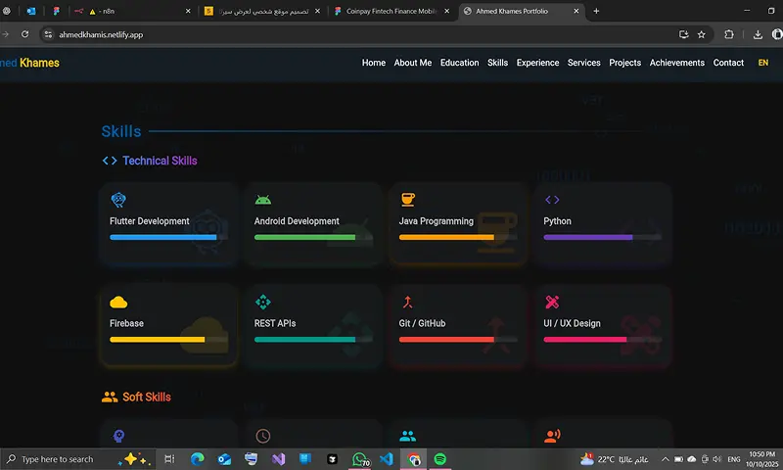Viewport: 783px width, 470px height.
Task: Click the Git / GitHub merge icon
Action: 407,303
